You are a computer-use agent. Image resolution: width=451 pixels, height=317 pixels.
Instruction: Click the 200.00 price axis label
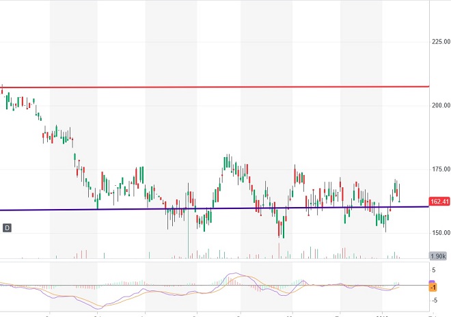point(441,106)
